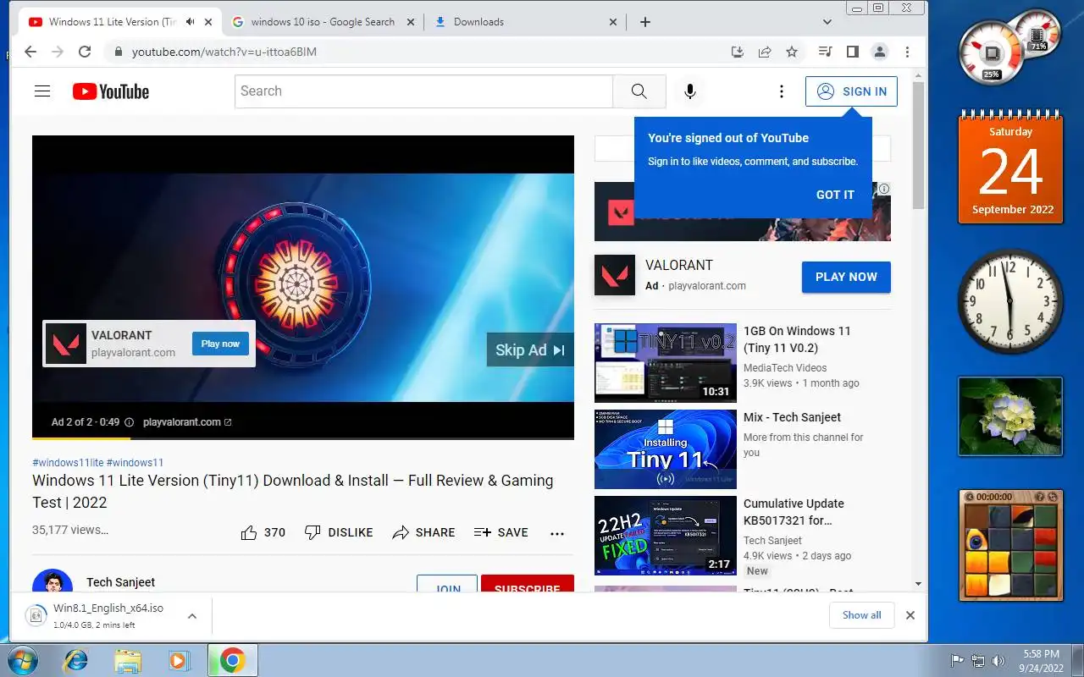1084x677 pixels.
Task: Click the Chrome address bar URL
Action: [x=224, y=52]
